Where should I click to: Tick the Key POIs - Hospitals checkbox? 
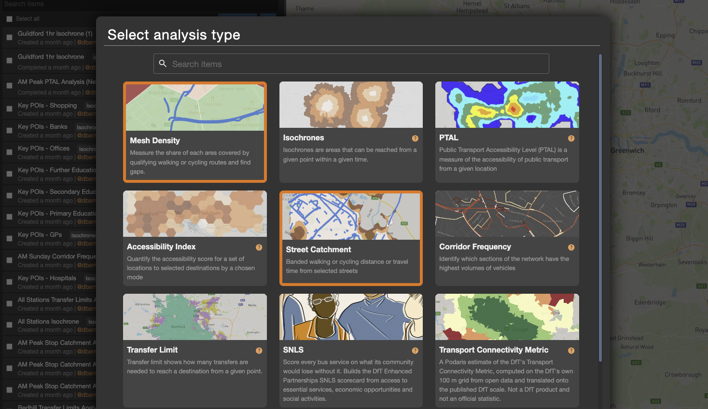point(9,282)
